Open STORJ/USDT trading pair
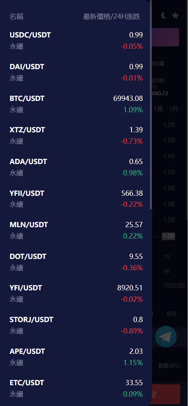This screenshot has height=406, width=188. coord(76,325)
